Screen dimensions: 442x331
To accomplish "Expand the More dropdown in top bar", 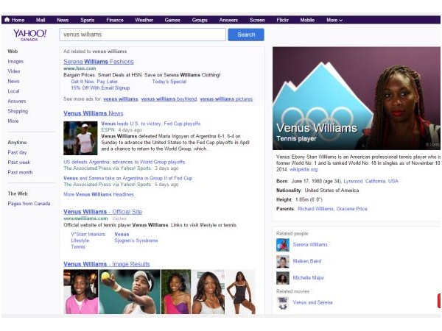I will pos(334,20).
